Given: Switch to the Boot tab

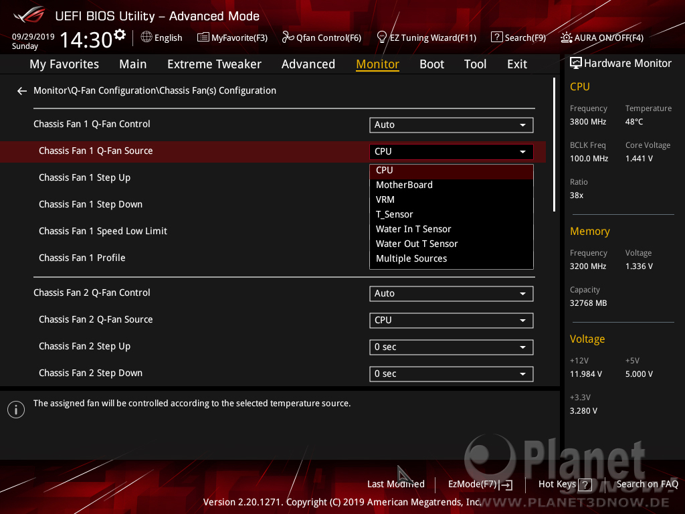Looking at the screenshot, I should 431,64.
